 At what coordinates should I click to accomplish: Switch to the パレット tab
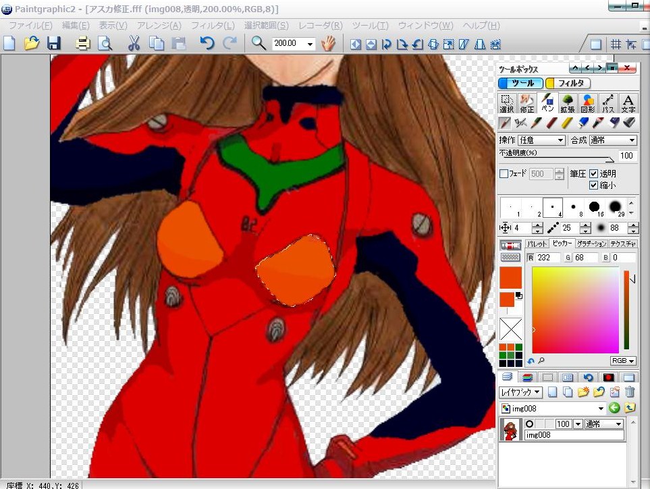pyautogui.click(x=537, y=244)
